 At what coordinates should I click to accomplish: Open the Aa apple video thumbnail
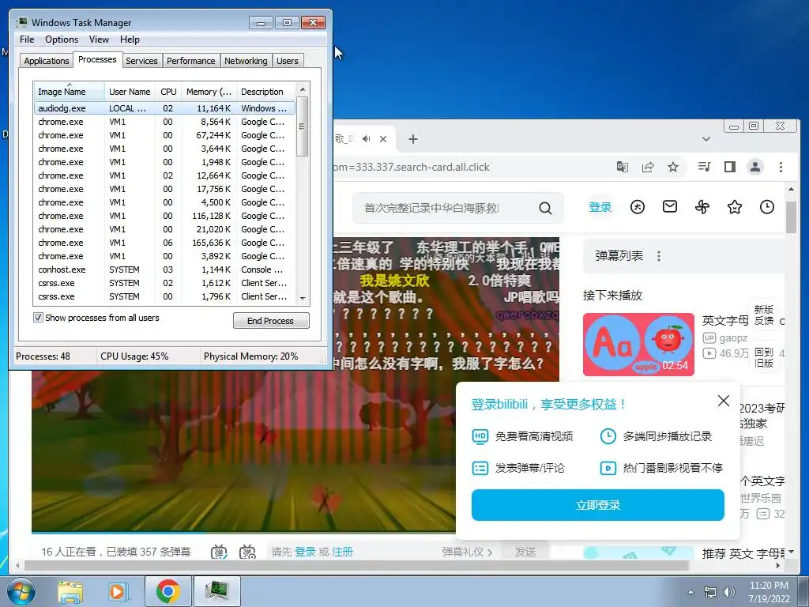pos(638,345)
